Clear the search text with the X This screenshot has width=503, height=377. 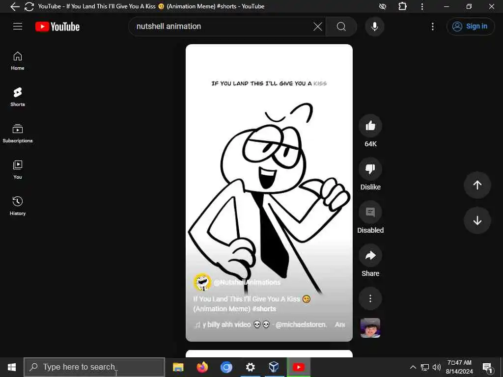[318, 27]
